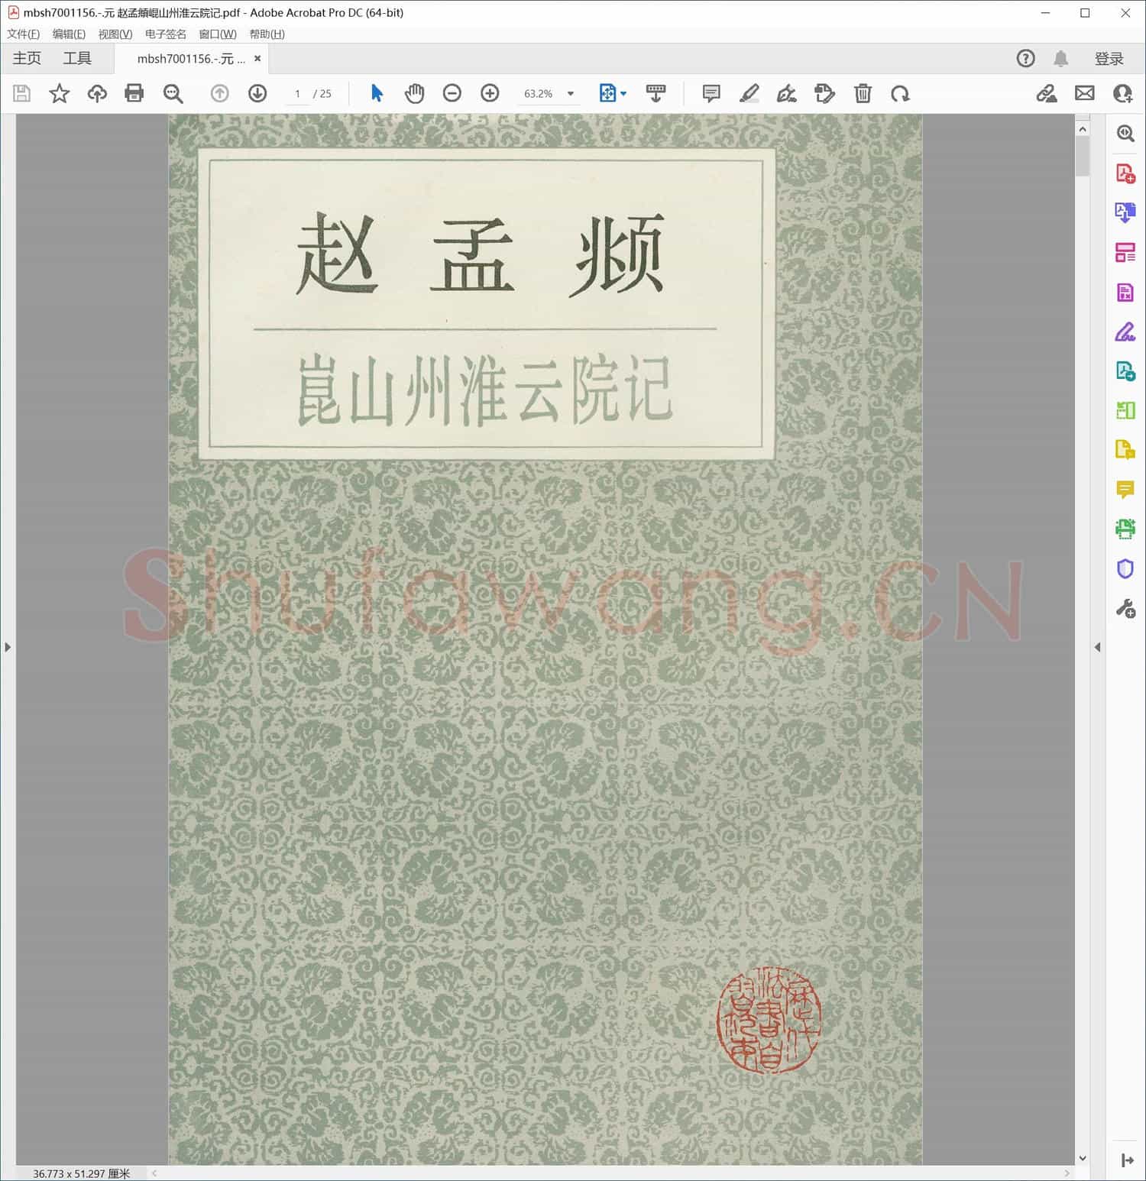Screen dimensions: 1146x1181
Task: Open the 文件 menu
Action: click(23, 34)
